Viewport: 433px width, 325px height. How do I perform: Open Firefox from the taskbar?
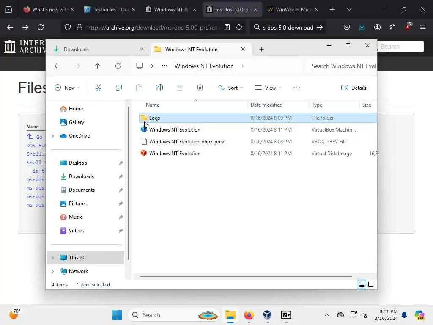pyautogui.click(x=249, y=315)
